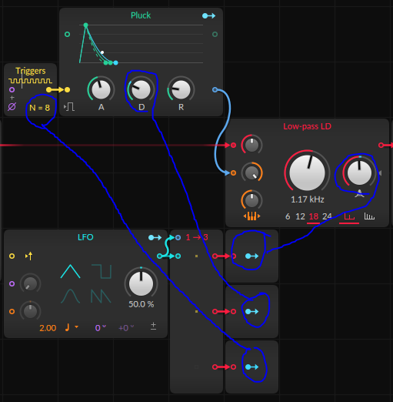Select the low-pass shape icon next to 24
Screen dimensions: 393x402
pyautogui.click(x=349, y=216)
